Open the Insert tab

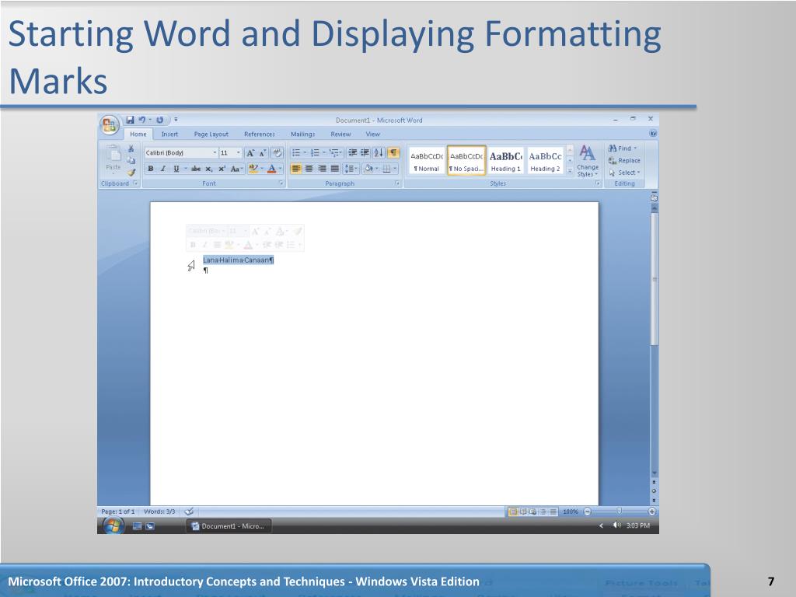[169, 134]
